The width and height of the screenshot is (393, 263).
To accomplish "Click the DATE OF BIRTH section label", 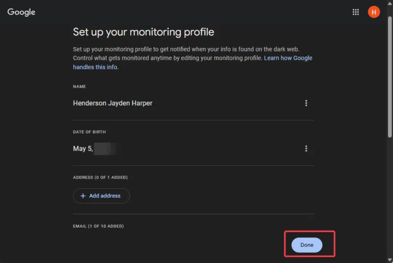I will point(89,132).
